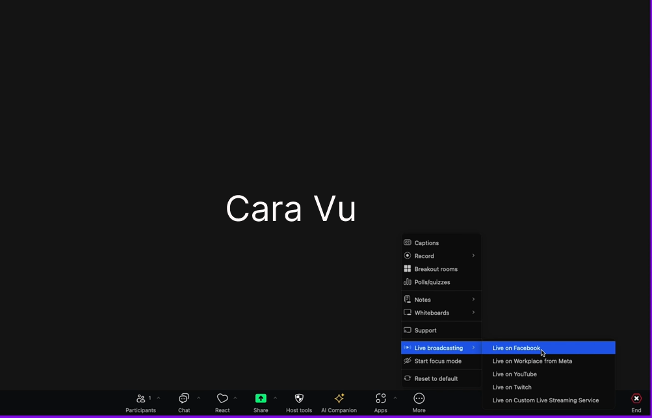The height and width of the screenshot is (418, 652).
Task: Open Host tools shield icon
Action: (x=298, y=398)
